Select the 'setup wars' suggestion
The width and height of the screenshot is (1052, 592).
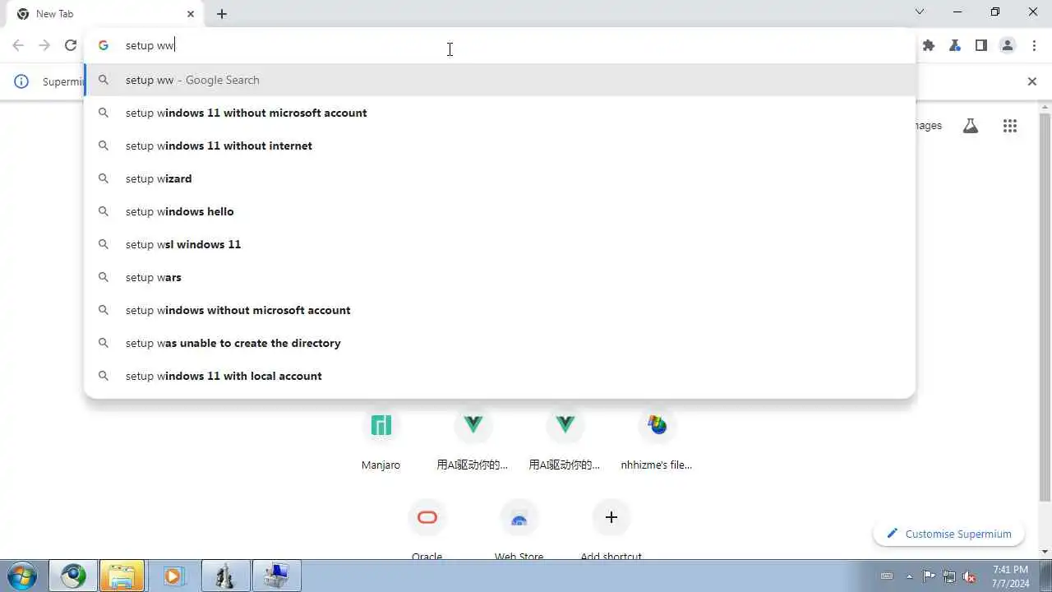click(x=500, y=277)
